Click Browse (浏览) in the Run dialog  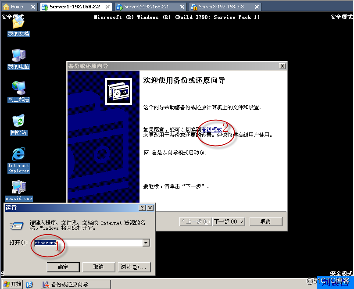tap(134, 267)
